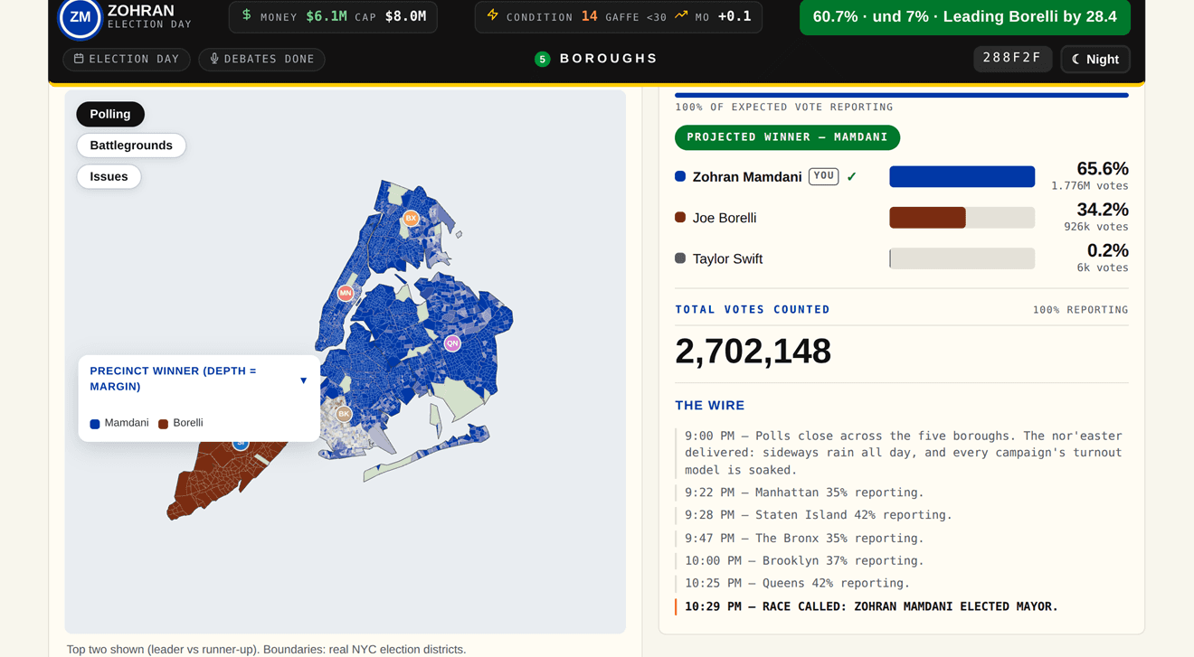This screenshot has height=657, width=1194.
Task: Click the dollar sign money icon
Action: click(x=246, y=15)
